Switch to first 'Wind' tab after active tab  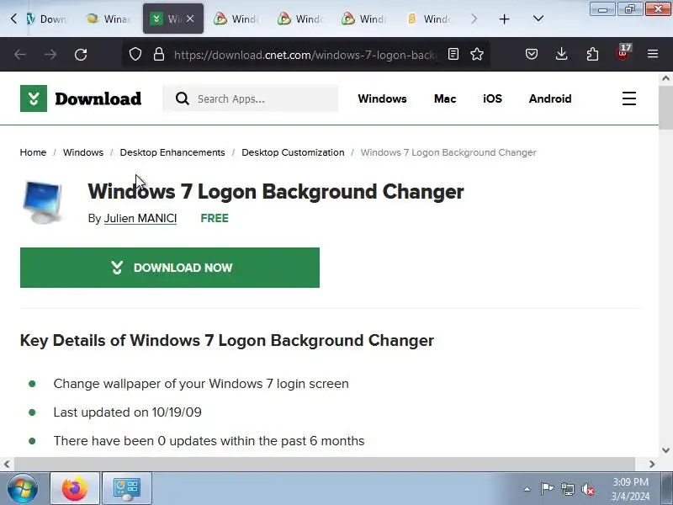click(236, 19)
